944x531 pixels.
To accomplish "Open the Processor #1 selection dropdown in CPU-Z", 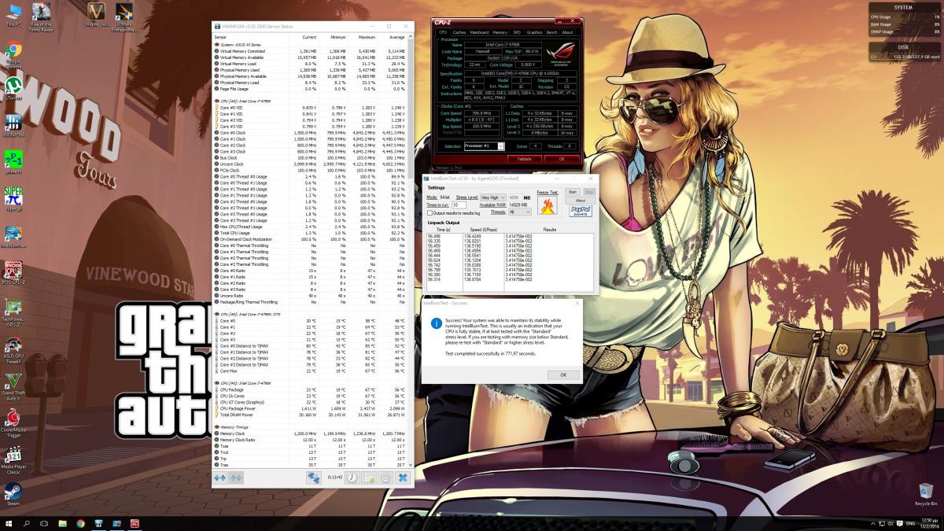I will pyautogui.click(x=482, y=146).
